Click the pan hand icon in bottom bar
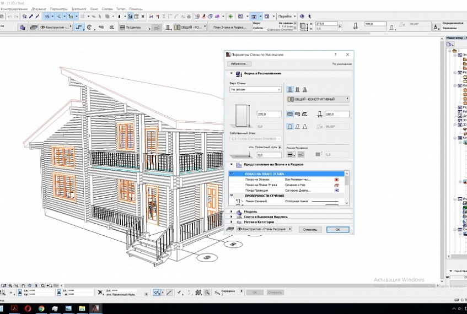467x314 pixels. 23,286
